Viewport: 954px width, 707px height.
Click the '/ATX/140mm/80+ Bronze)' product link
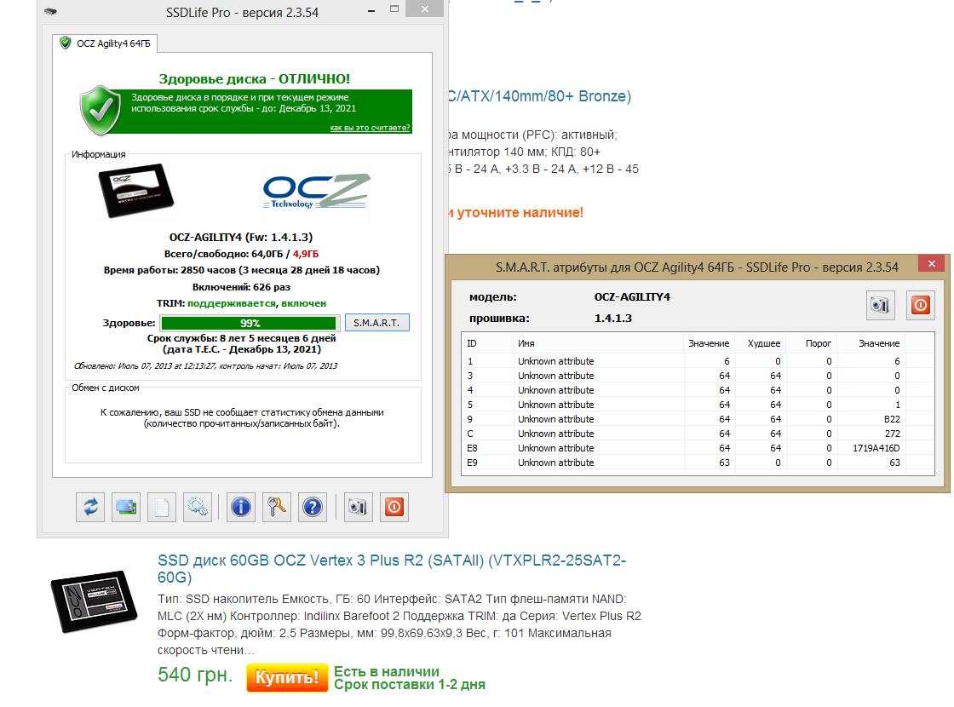click(x=539, y=96)
